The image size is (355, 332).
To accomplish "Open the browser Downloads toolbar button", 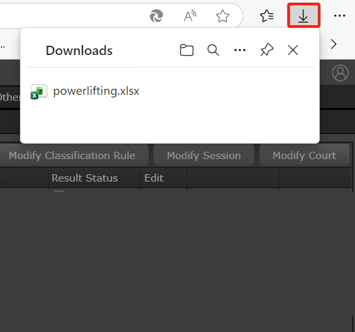I will tap(303, 16).
